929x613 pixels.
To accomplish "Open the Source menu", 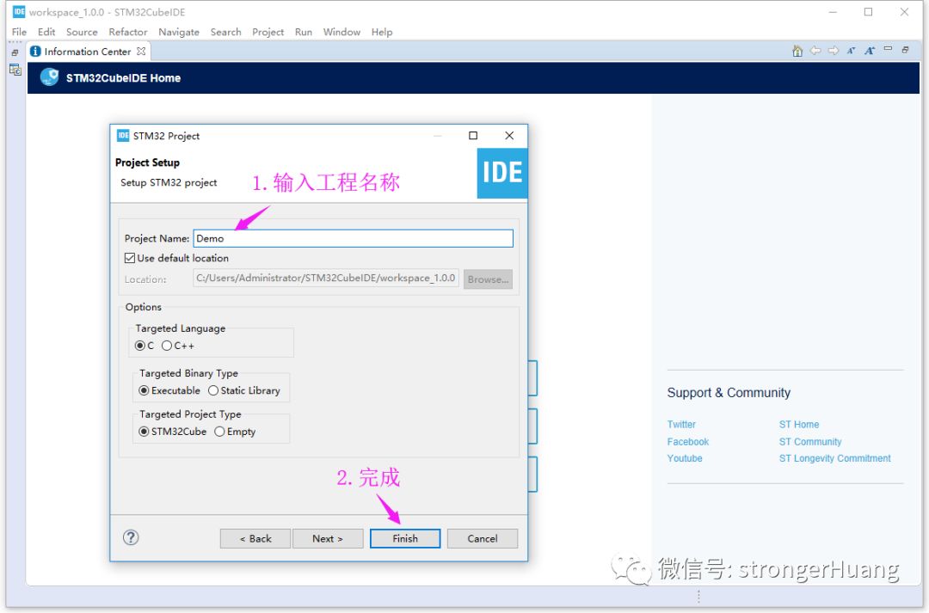I will 82,32.
